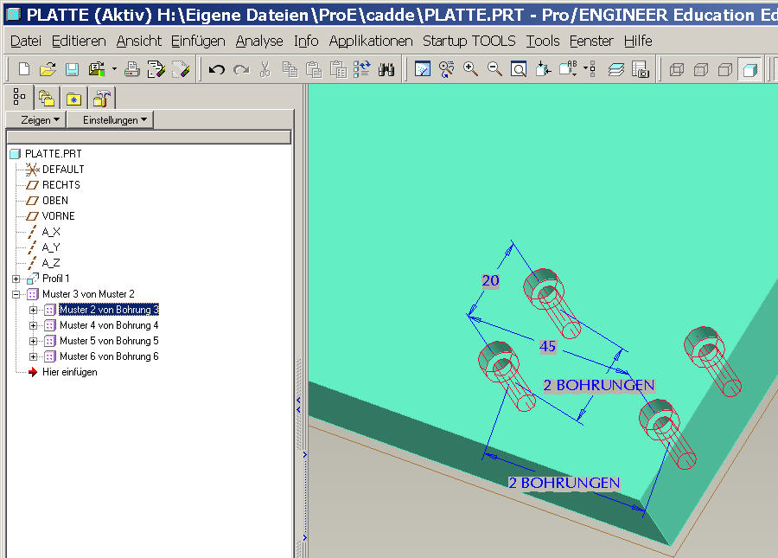
Task: Switch display to no hidden cube
Action: pos(725,69)
